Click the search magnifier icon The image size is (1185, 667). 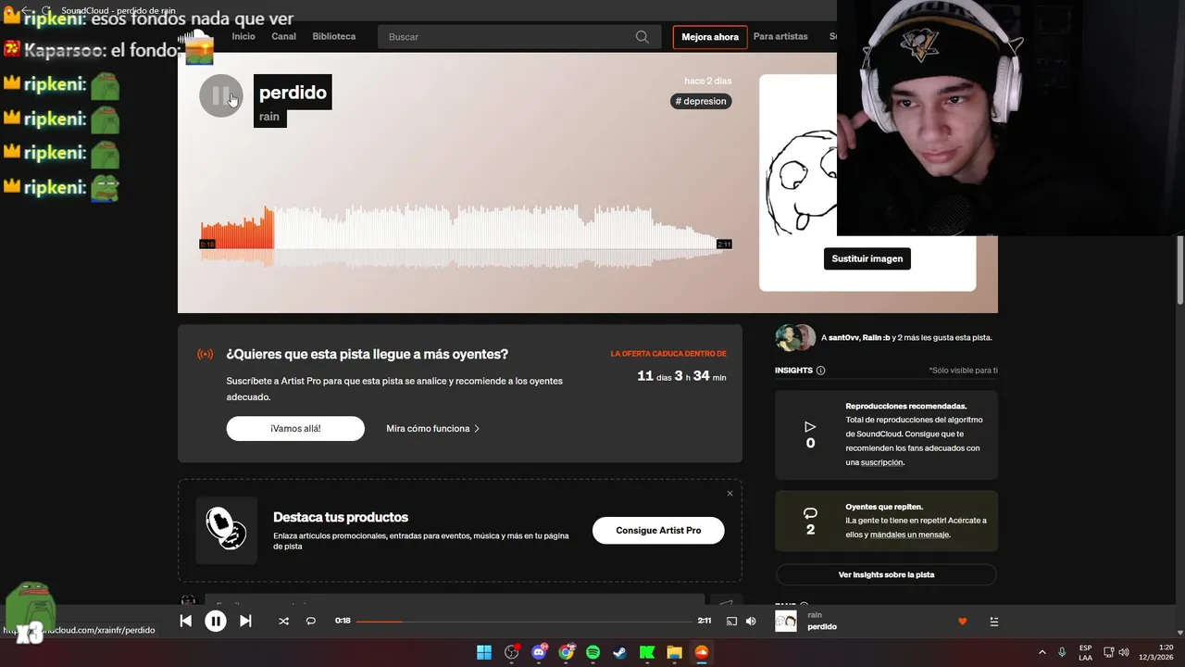pos(642,37)
